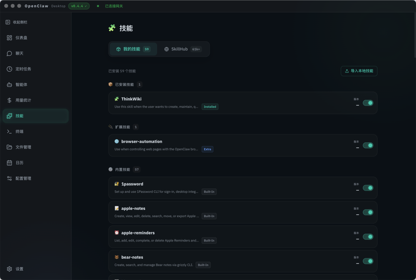Click the settings gear icon
Image resolution: width=416 pixels, height=280 pixels.
[x=9, y=269]
